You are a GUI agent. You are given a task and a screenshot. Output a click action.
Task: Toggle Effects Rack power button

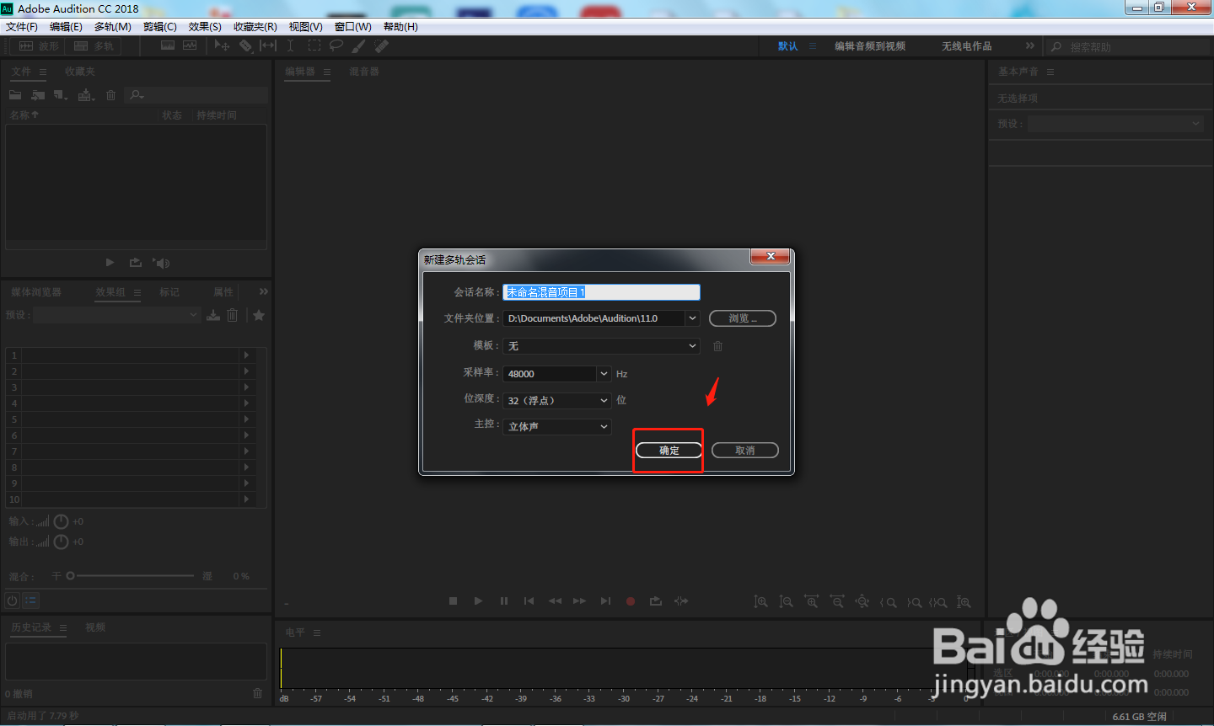[12, 601]
